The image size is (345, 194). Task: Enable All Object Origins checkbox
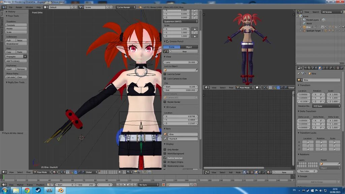point(165,162)
